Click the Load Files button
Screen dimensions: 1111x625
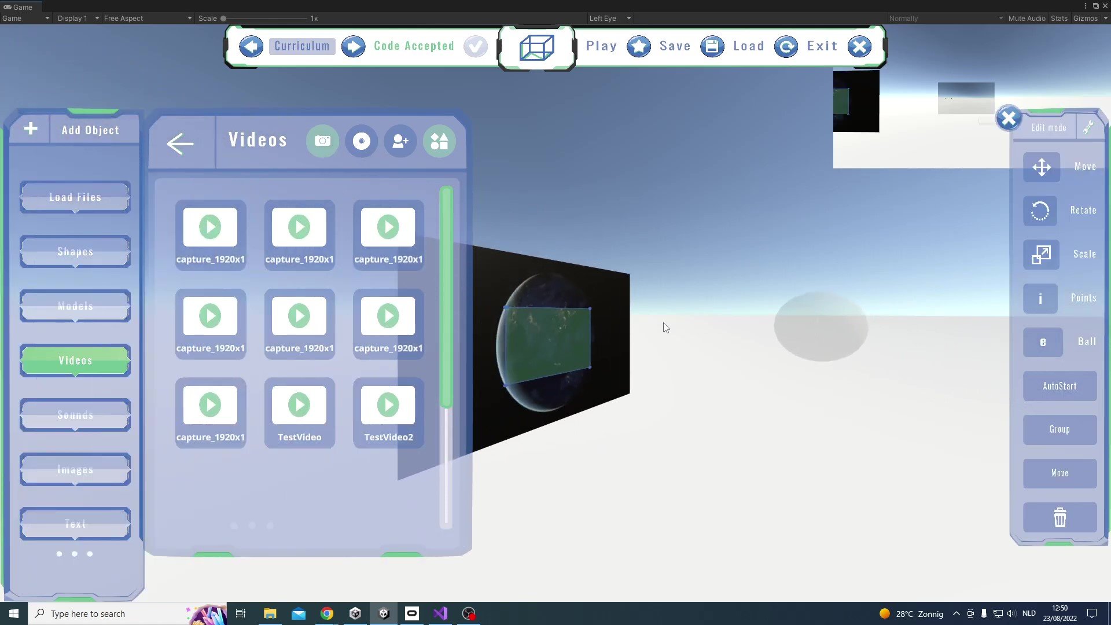[x=75, y=197]
